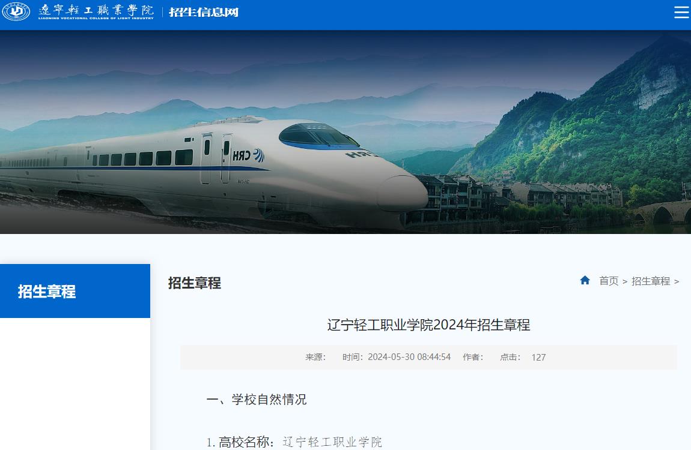691x450 pixels.
Task: Click the 辽宁轻工职业学院 calligraphy logo text
Action: point(96,11)
